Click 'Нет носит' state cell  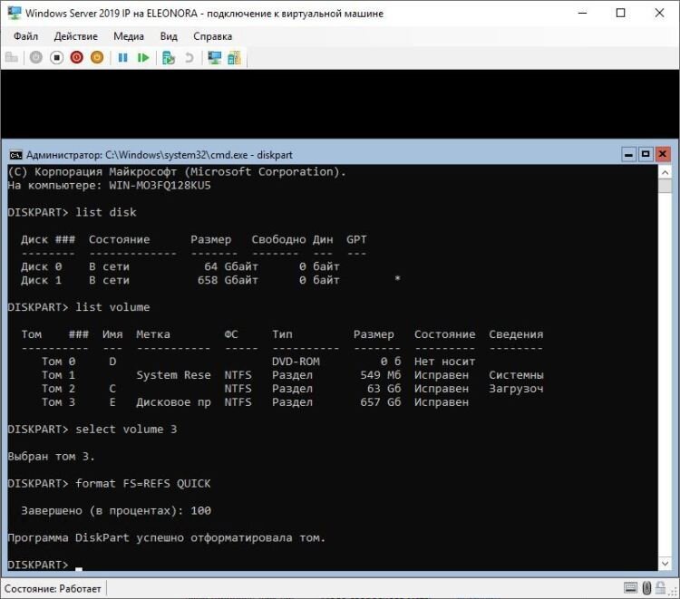(x=444, y=362)
